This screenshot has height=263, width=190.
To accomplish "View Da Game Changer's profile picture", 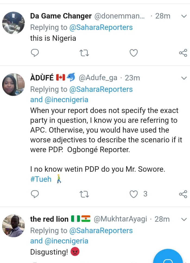I will 13,23.
